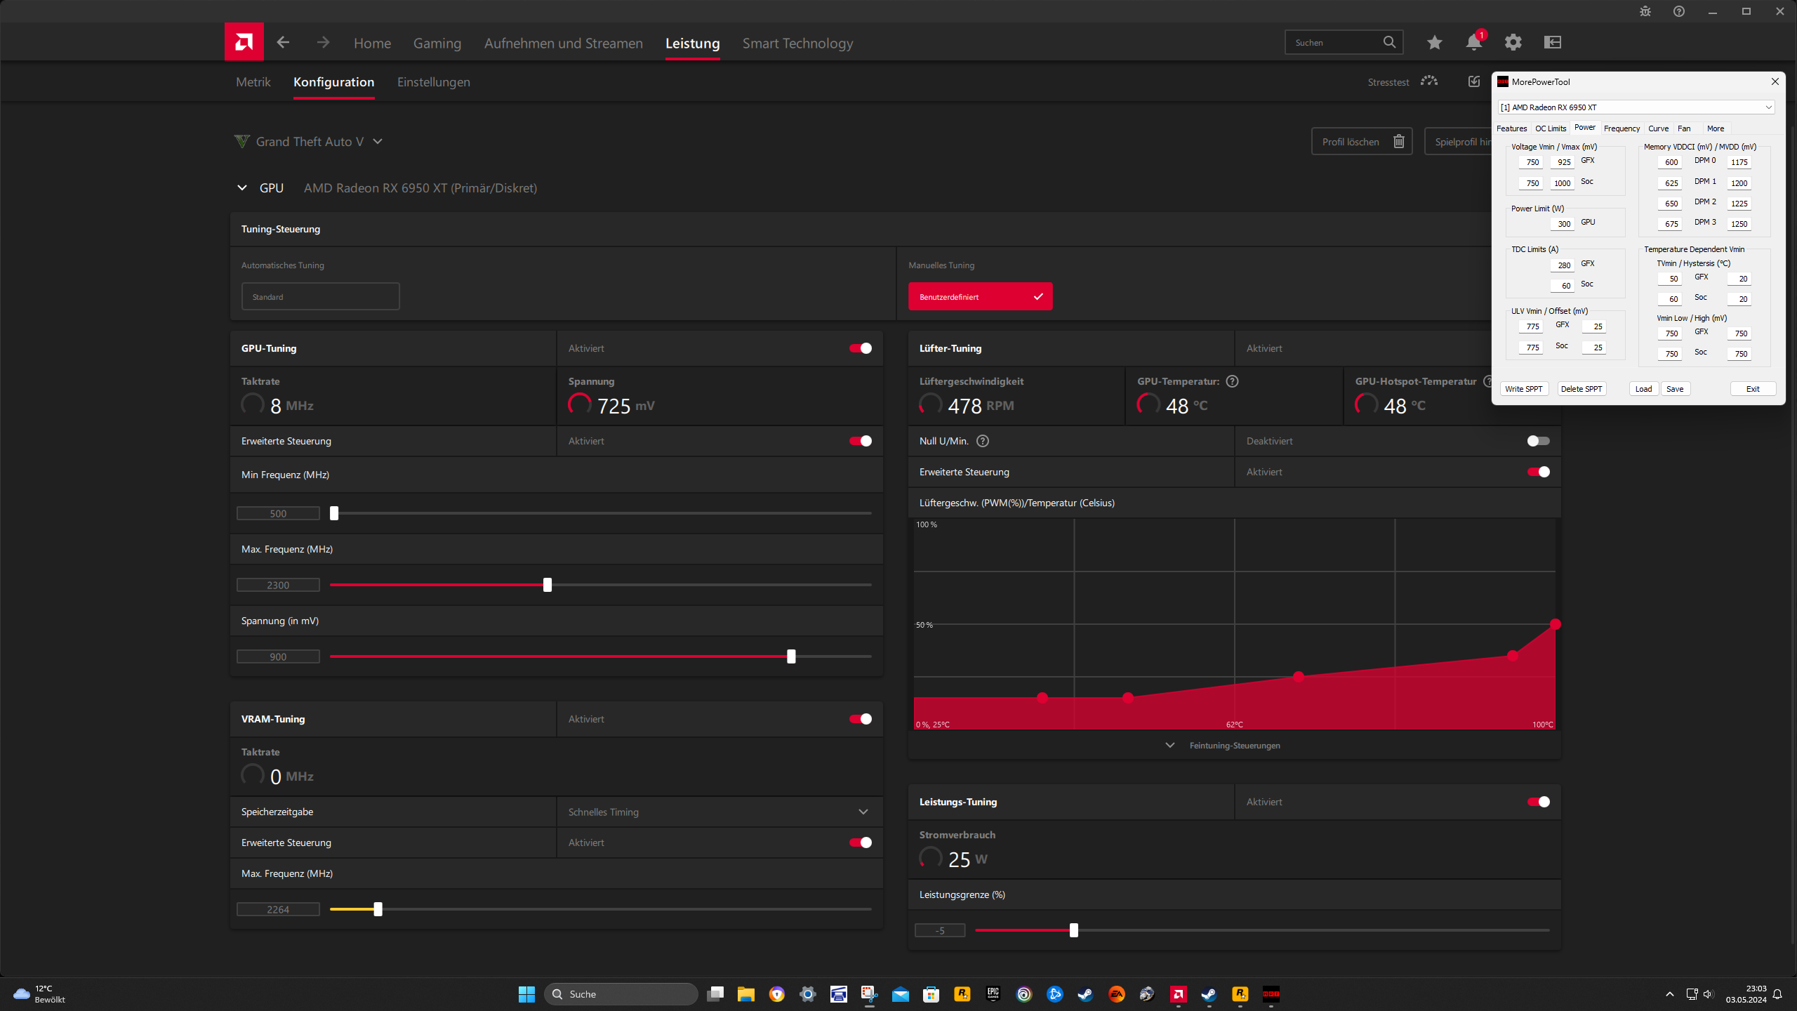Expand Feintuning-Steuerungen section
The width and height of the screenshot is (1797, 1011).
coord(1233,746)
